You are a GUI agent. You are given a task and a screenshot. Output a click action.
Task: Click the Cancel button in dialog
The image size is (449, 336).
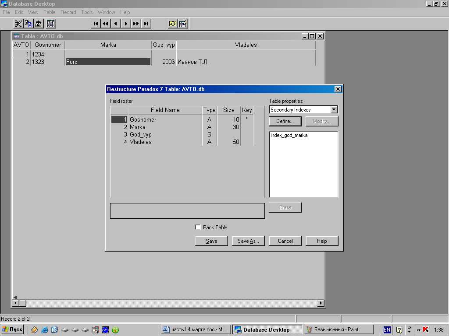[285, 241]
